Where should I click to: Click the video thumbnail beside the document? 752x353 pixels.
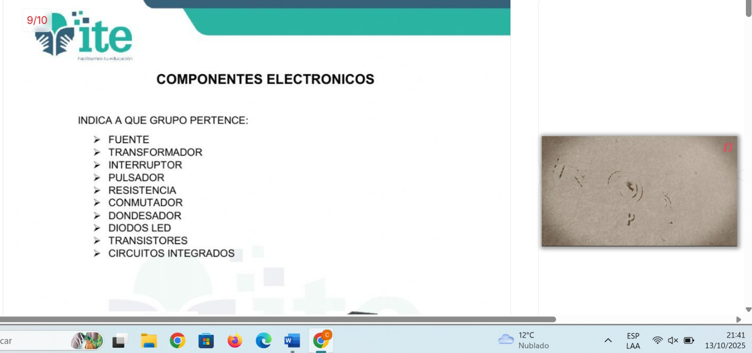(x=639, y=191)
